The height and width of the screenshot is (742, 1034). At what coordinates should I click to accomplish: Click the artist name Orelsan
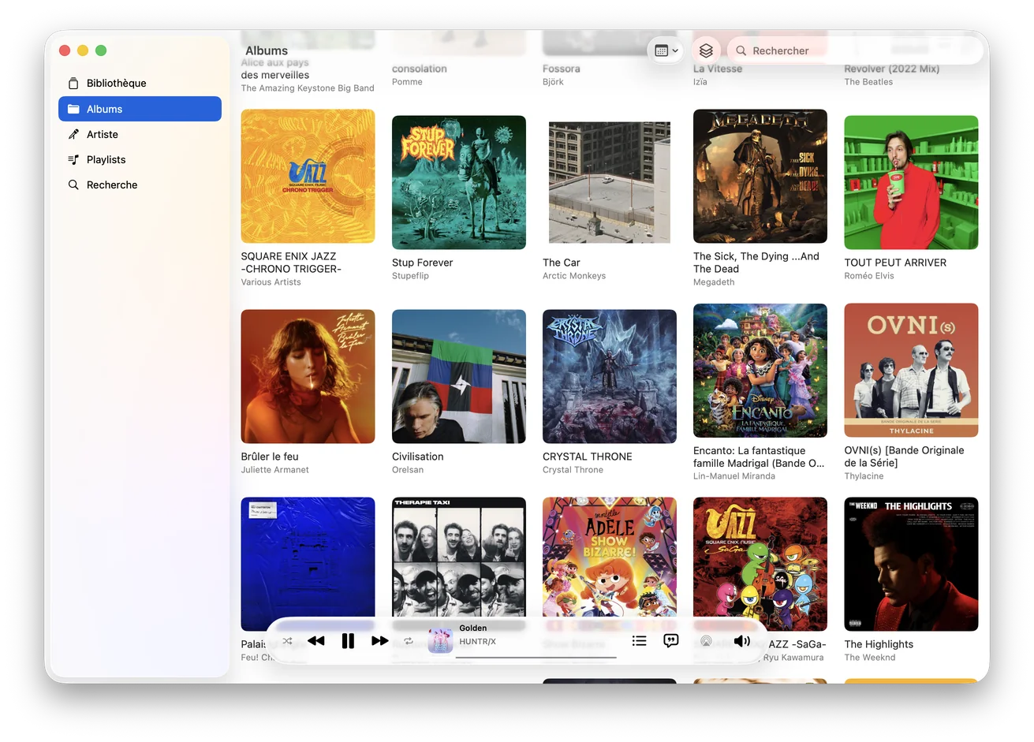[x=408, y=470]
